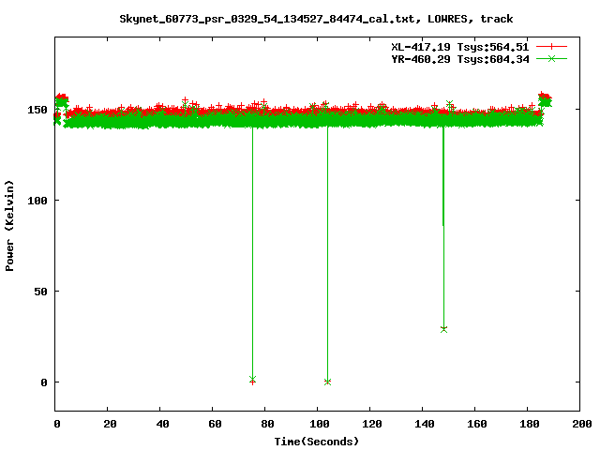Click the x-axis tick label 20
Screen dimensions: 600x450
pyautogui.click(x=110, y=424)
